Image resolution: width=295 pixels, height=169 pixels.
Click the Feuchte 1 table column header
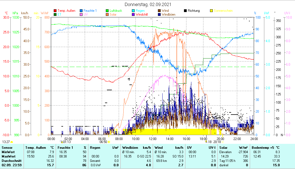tap(65, 148)
